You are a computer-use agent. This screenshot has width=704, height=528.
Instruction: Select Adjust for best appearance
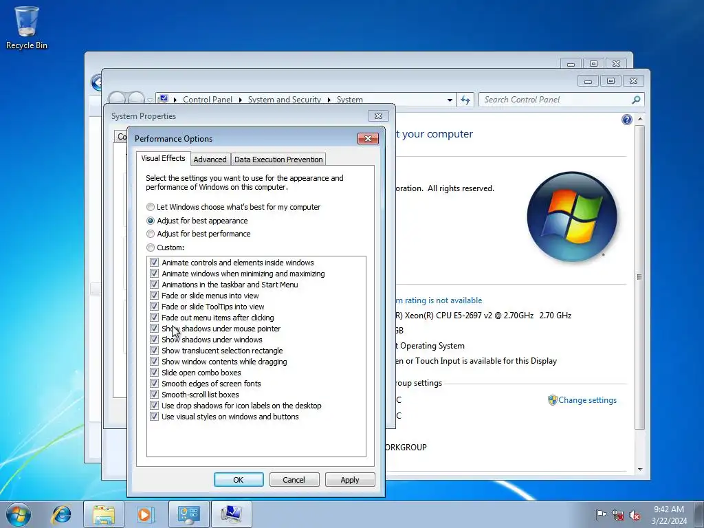coord(197,221)
